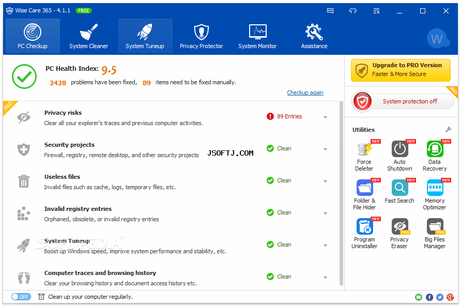The width and height of the screenshot is (461, 306).
Task: Click the feedback message icon in title bar
Action: coord(330,11)
